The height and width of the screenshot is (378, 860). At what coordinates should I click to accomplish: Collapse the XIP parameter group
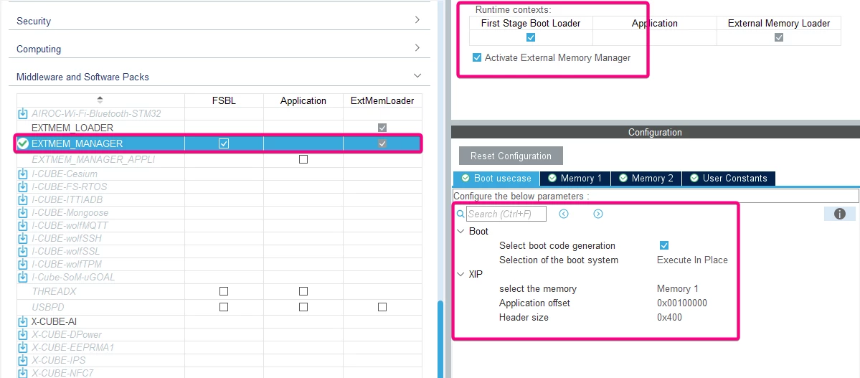click(460, 274)
